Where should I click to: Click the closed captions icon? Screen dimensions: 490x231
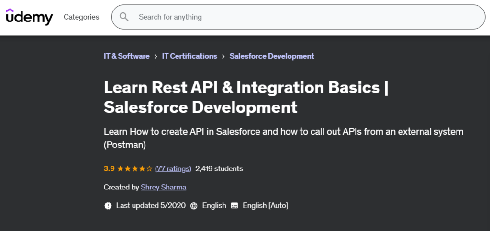(x=234, y=206)
